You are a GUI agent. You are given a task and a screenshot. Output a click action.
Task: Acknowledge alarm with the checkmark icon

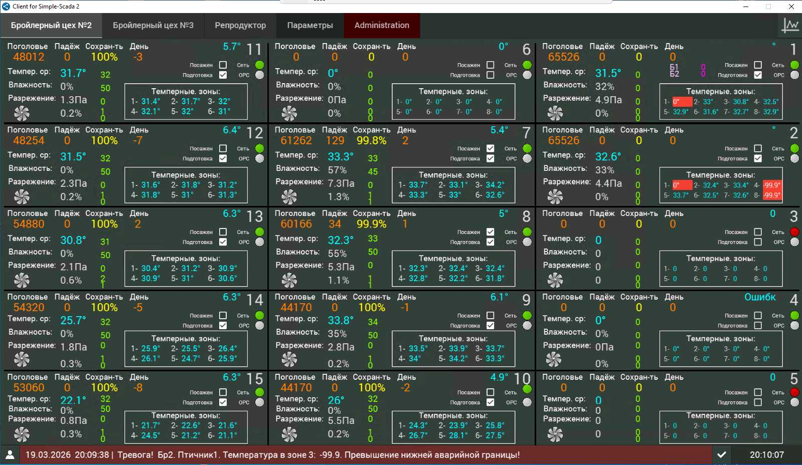(721, 454)
